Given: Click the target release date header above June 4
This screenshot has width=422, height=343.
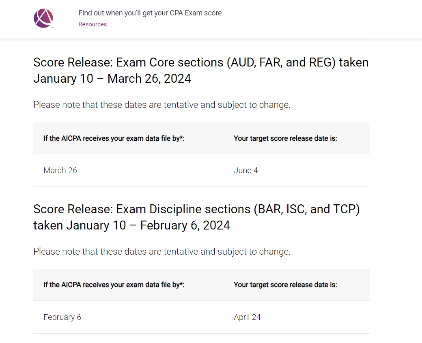Looking at the screenshot, I should [x=285, y=138].
